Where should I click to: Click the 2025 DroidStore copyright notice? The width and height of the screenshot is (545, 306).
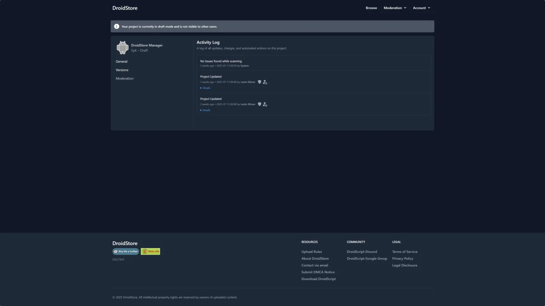[175, 297]
